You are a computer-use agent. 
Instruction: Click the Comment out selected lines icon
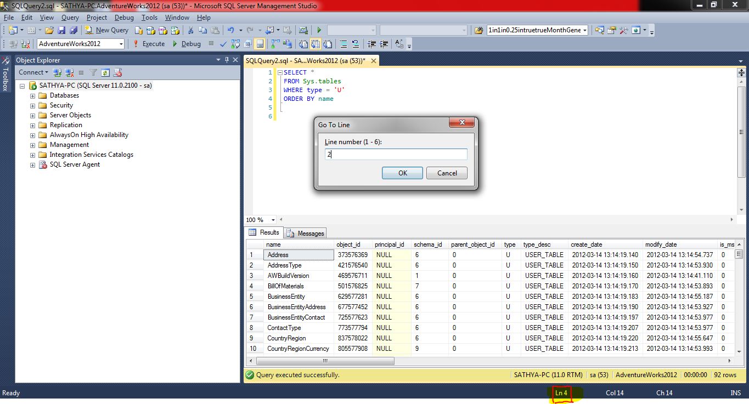pyautogui.click(x=343, y=44)
